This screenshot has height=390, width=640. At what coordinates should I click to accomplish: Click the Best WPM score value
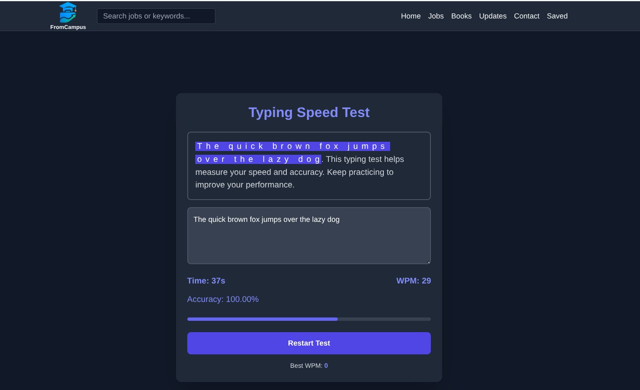[x=326, y=365]
